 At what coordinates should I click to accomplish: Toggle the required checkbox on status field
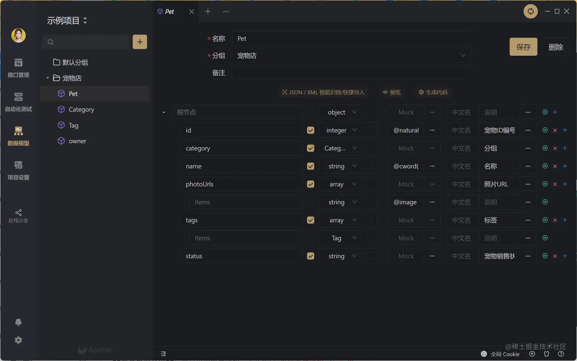pos(310,256)
